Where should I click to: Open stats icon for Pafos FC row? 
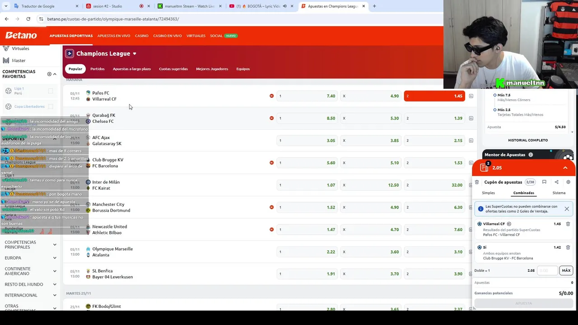pos(471,96)
